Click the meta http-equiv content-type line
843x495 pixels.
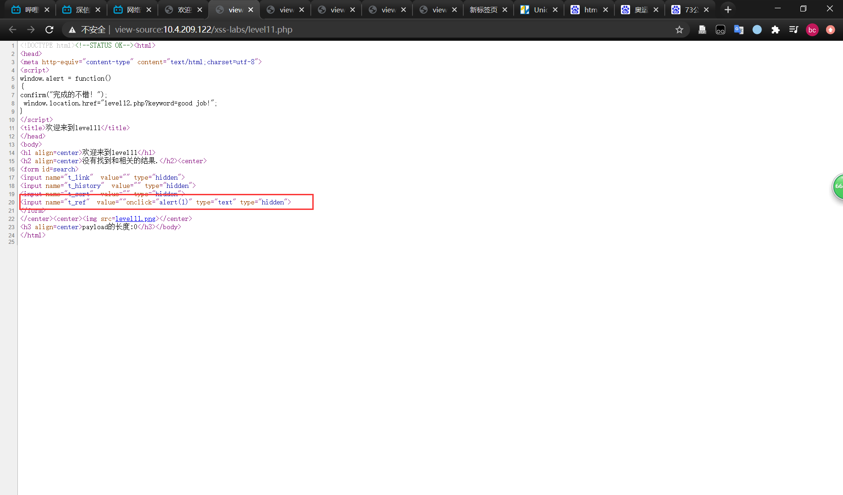pos(141,62)
